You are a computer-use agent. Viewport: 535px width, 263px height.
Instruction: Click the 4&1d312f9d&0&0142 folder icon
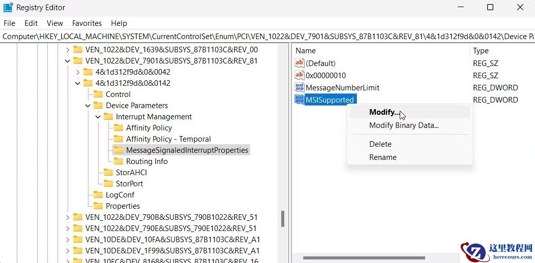pos(88,83)
